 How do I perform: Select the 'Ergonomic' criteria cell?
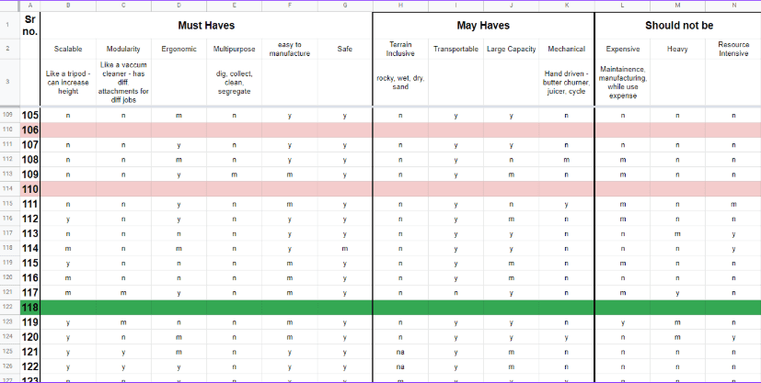179,49
